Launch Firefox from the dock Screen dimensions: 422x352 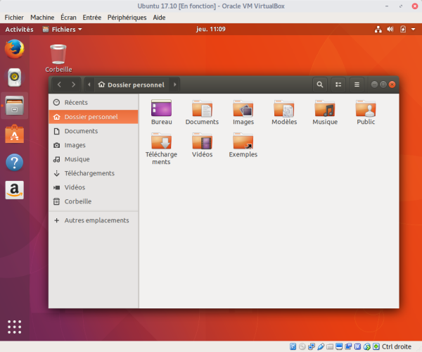[14, 49]
